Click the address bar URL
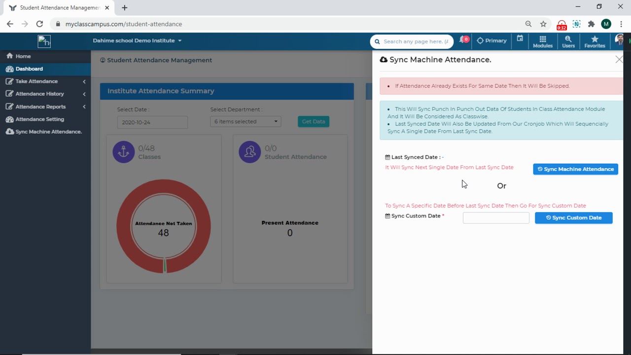This screenshot has width=631, height=355. 124,24
